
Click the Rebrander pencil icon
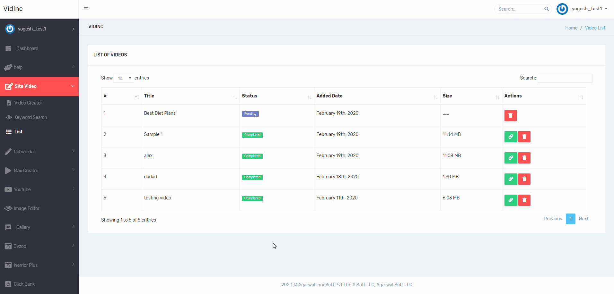8,152
